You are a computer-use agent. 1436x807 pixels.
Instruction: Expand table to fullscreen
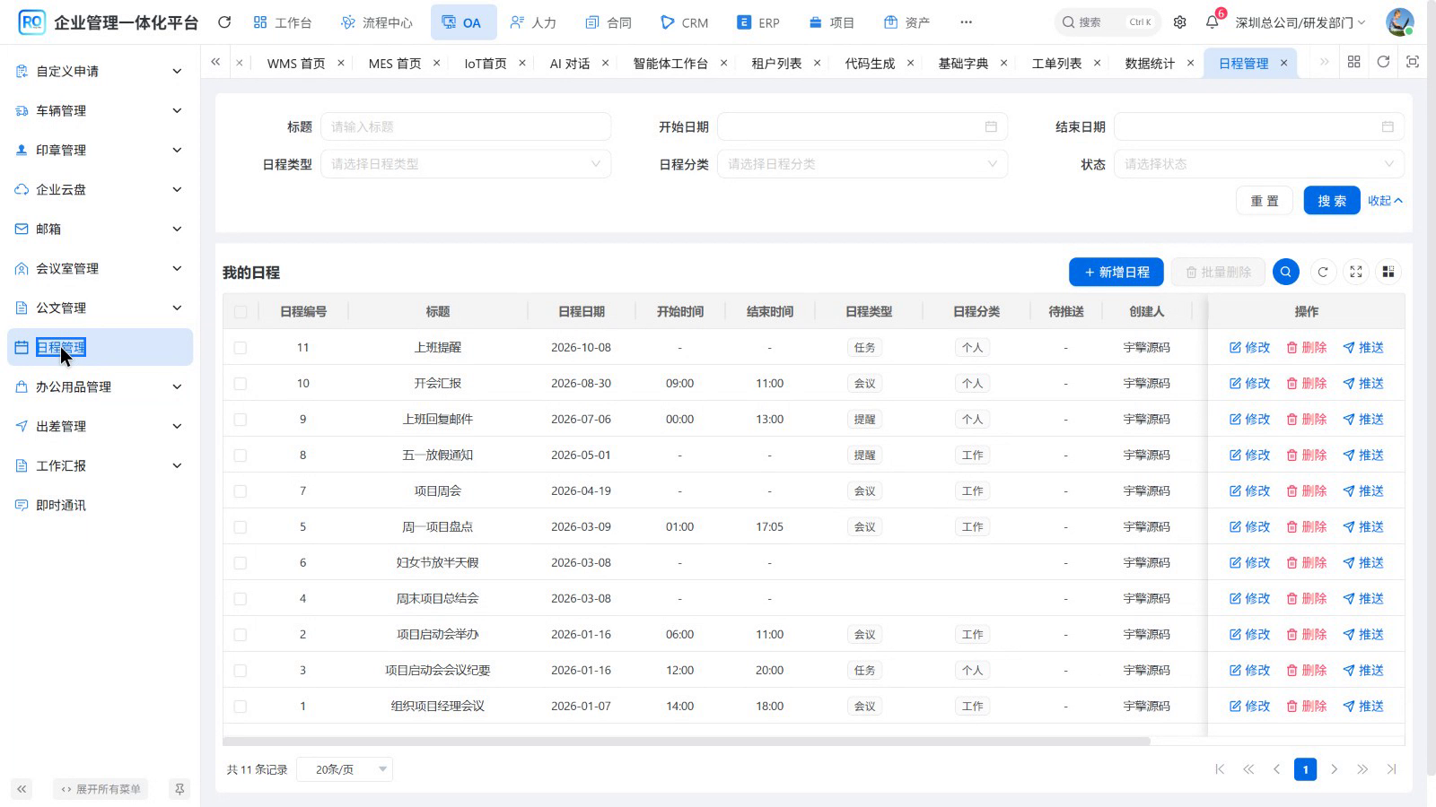point(1356,272)
